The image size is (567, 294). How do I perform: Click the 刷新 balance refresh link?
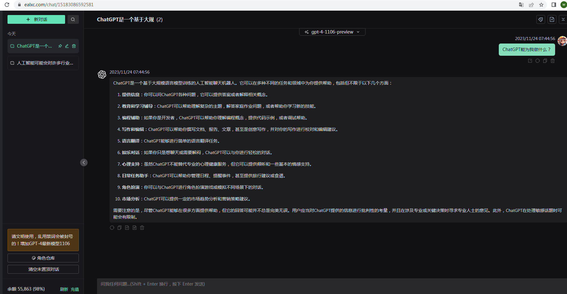pos(64,289)
